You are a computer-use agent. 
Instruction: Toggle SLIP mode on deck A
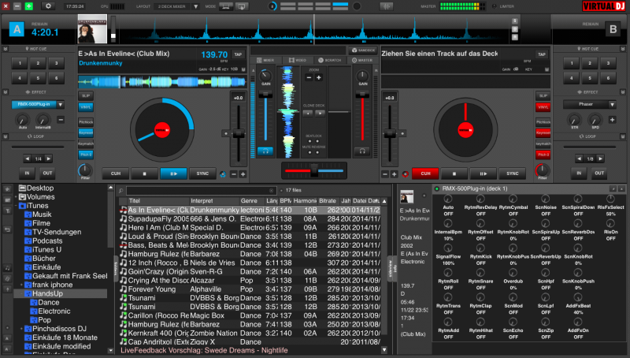pyautogui.click(x=86, y=95)
